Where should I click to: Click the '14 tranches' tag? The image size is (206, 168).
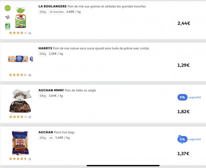pyautogui.click(x=56, y=12)
